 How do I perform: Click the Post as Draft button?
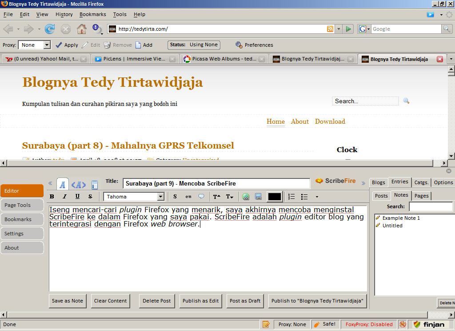pos(245,301)
